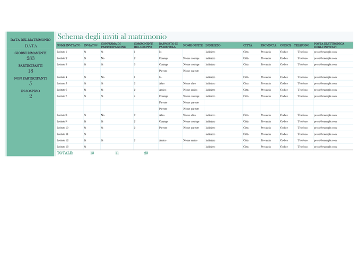
Task: Select the 'NON PARTECIPANTI' label
Action: click(30, 78)
